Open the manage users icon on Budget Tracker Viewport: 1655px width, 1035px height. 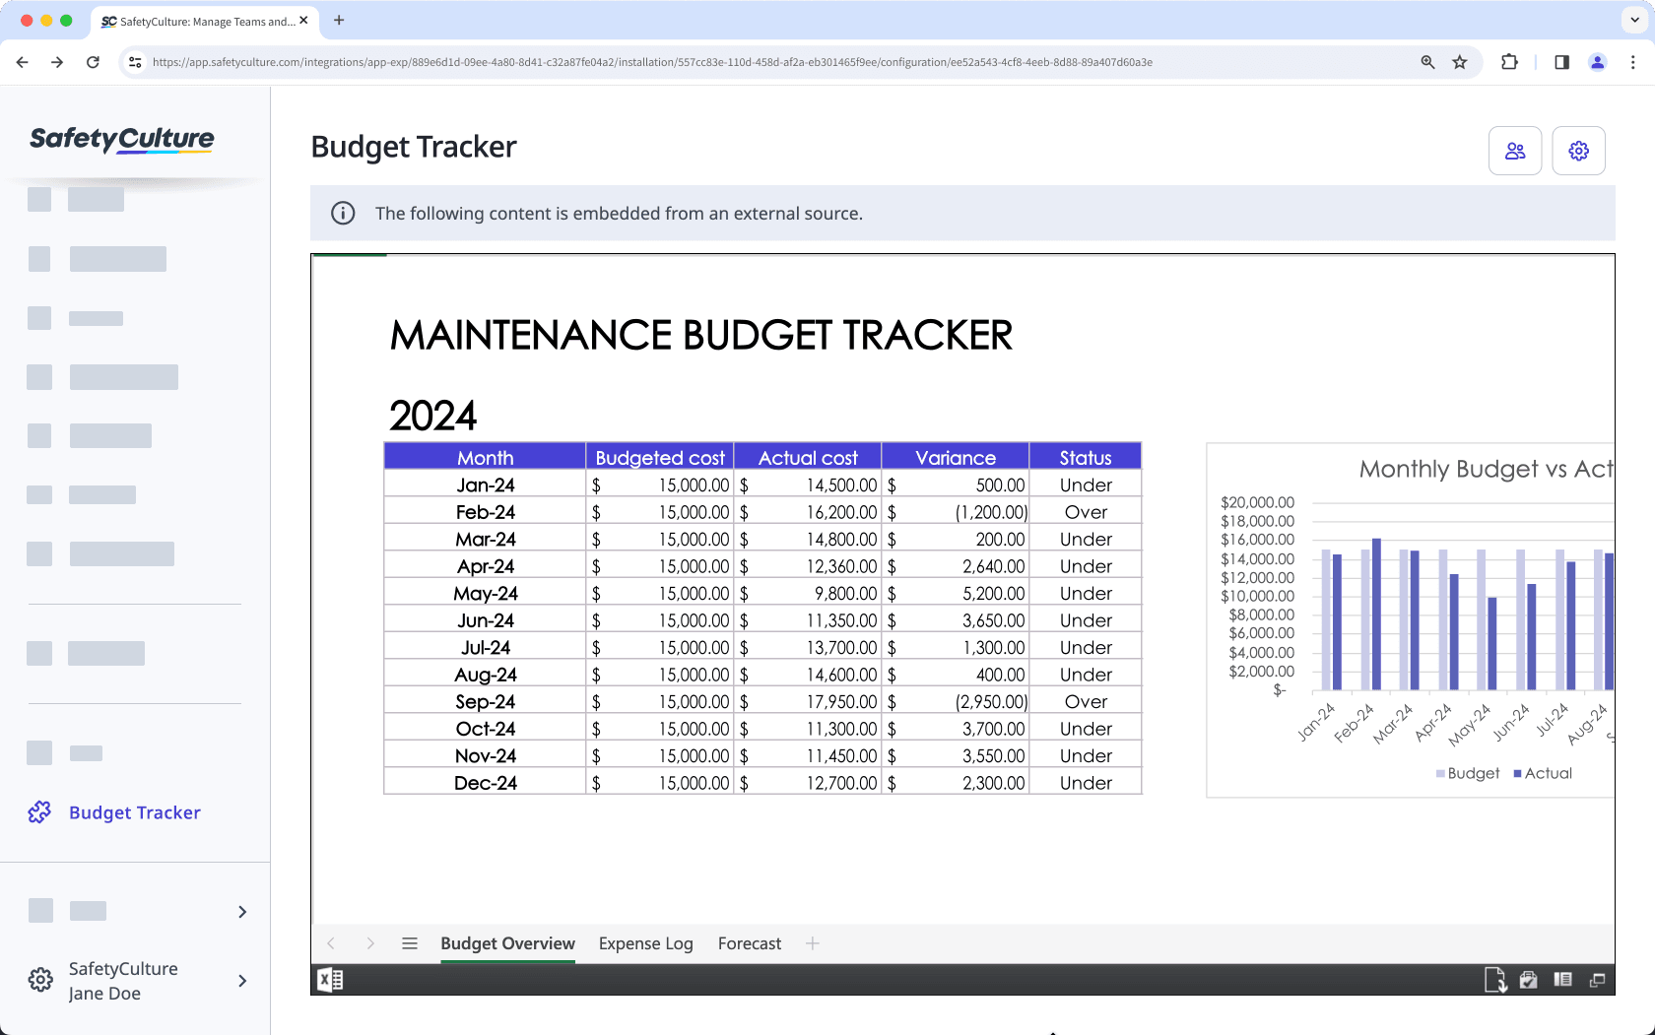click(x=1514, y=150)
